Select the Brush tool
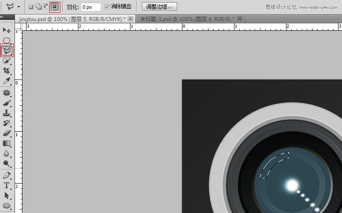 point(7,103)
